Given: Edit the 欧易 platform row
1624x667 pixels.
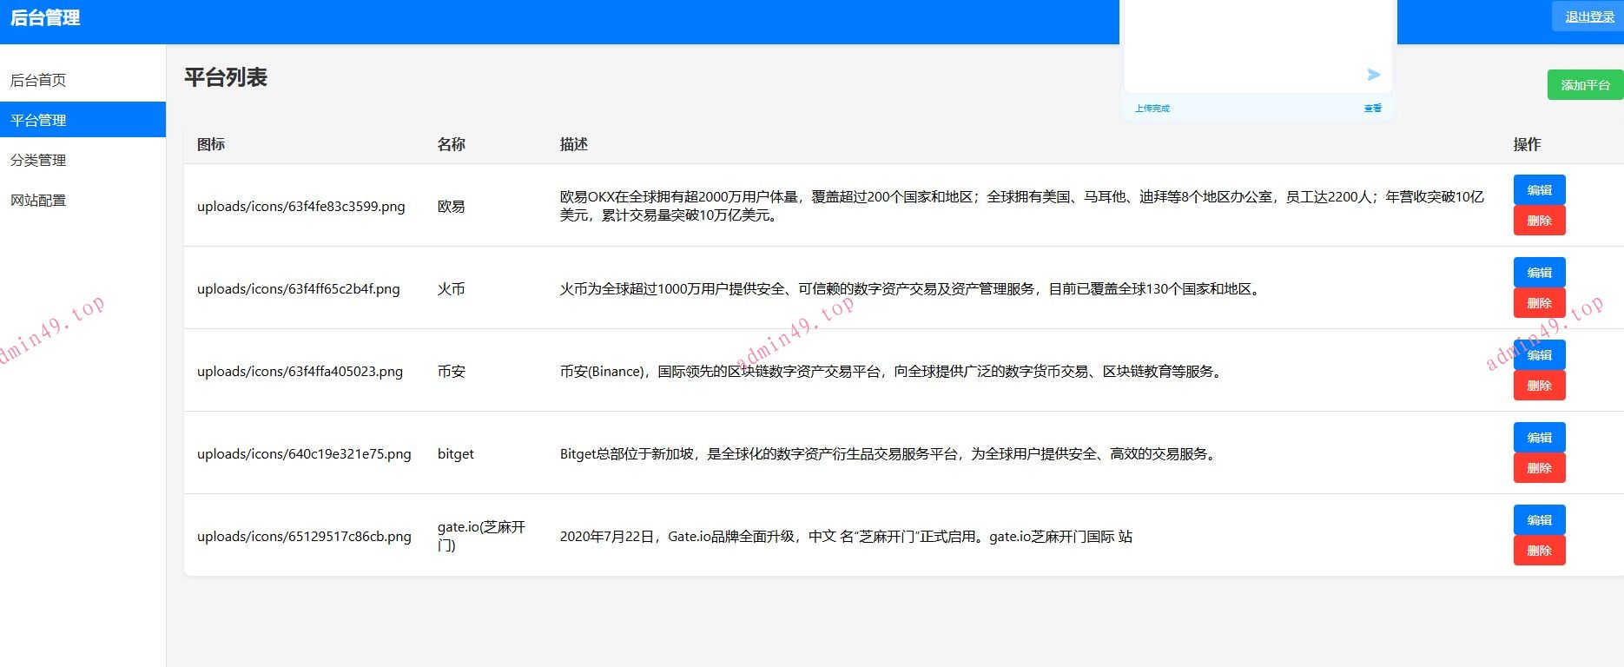Looking at the screenshot, I should tap(1539, 190).
